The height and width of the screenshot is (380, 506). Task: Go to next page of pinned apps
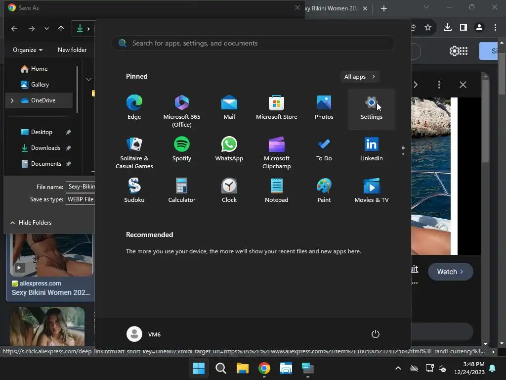point(403,154)
